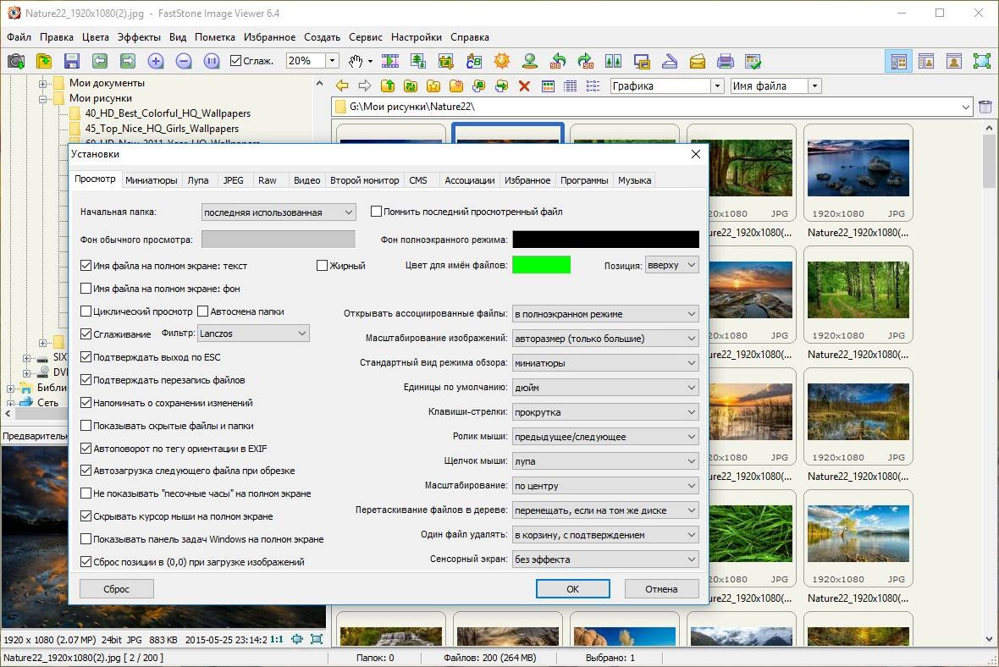Click the scanner acquire icon

click(670, 61)
